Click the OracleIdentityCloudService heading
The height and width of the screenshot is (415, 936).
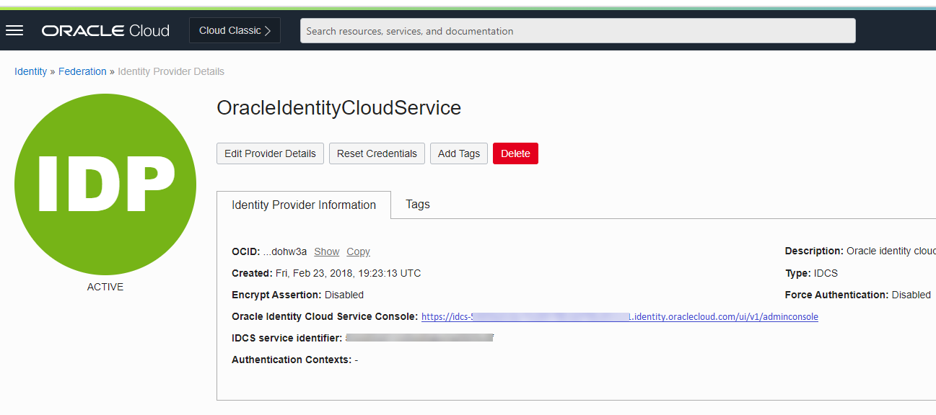click(x=338, y=108)
